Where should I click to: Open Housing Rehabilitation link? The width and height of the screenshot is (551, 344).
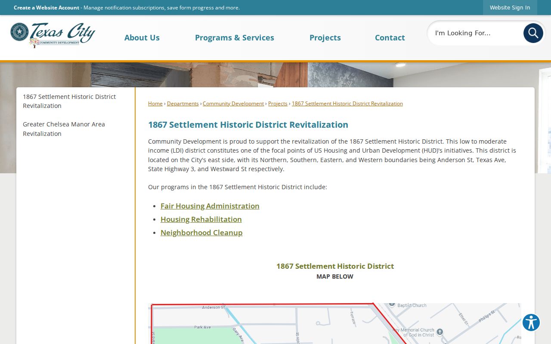[x=201, y=219]
